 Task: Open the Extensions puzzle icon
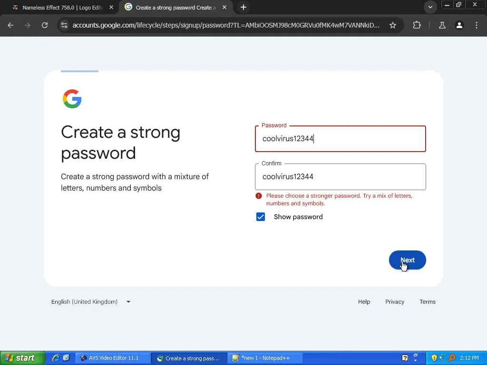[417, 25]
